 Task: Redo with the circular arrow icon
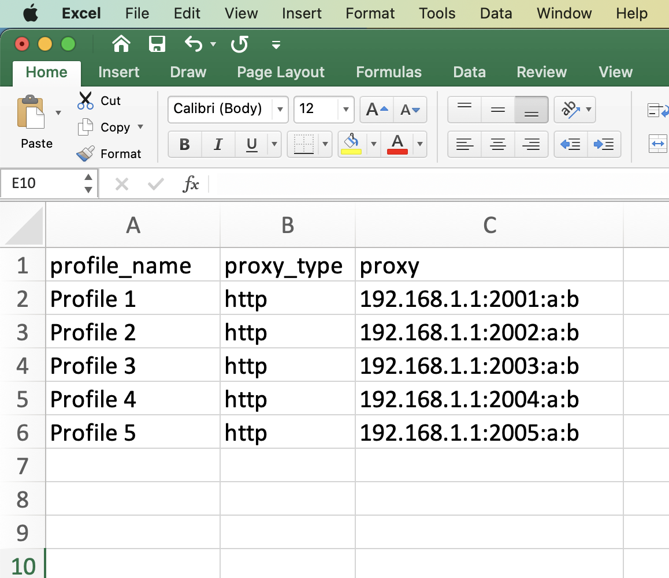click(239, 44)
